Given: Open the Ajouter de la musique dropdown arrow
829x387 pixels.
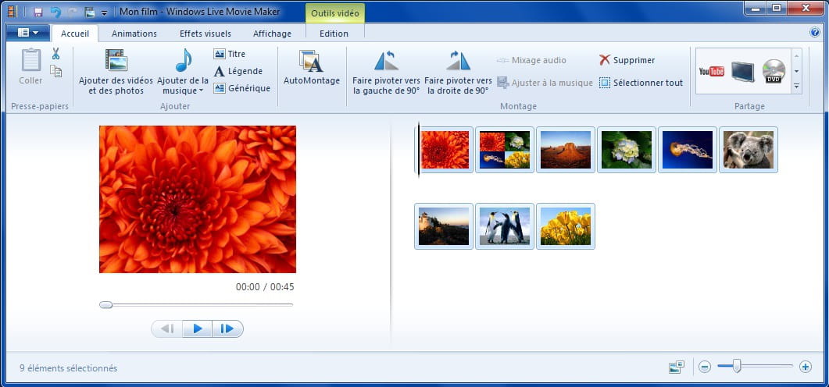Looking at the screenshot, I should (x=201, y=91).
